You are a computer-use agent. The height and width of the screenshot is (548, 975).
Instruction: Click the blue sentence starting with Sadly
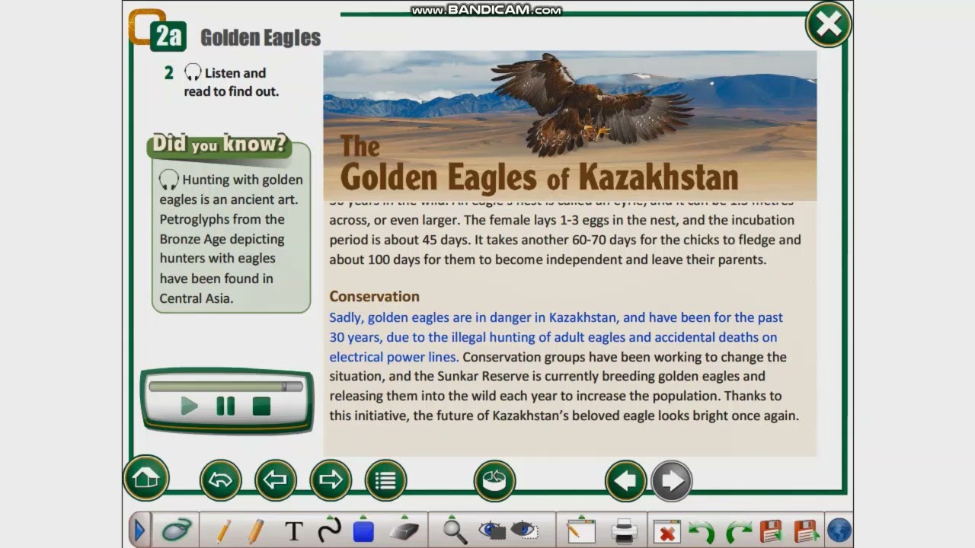(x=556, y=336)
